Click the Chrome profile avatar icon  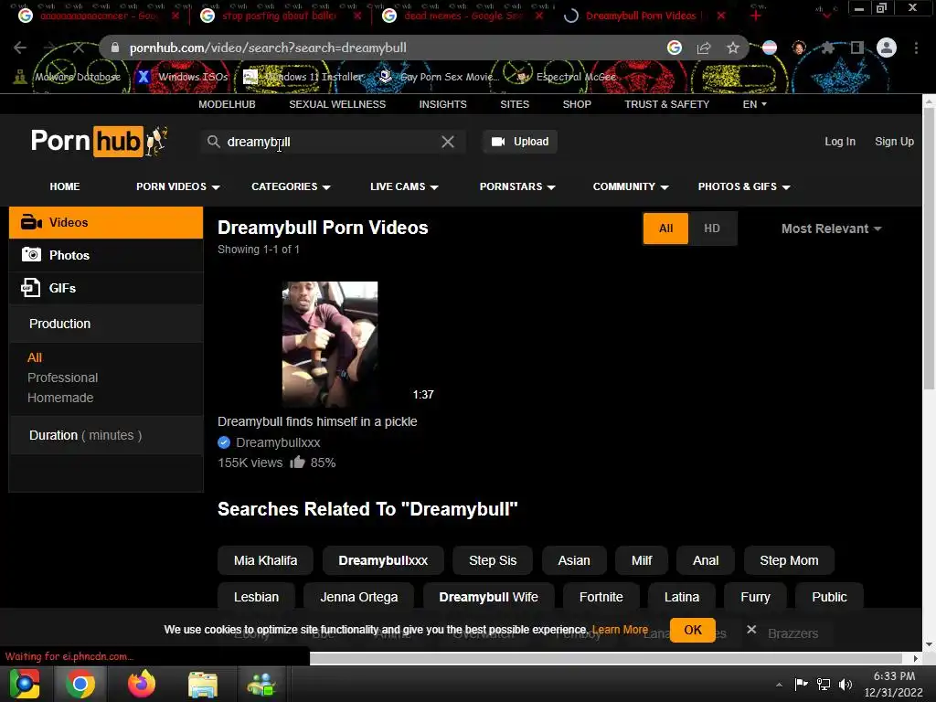[887, 48]
